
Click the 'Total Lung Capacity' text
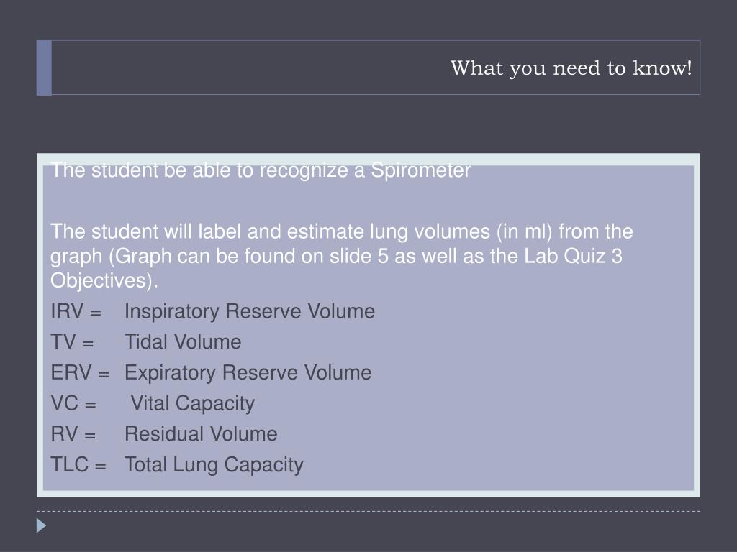[x=214, y=465]
